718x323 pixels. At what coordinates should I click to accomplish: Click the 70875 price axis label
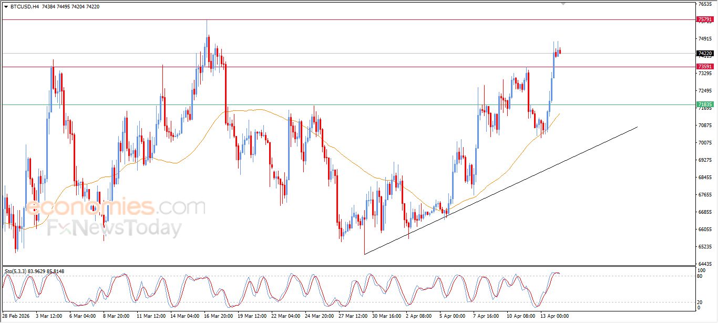pyautogui.click(x=704, y=126)
